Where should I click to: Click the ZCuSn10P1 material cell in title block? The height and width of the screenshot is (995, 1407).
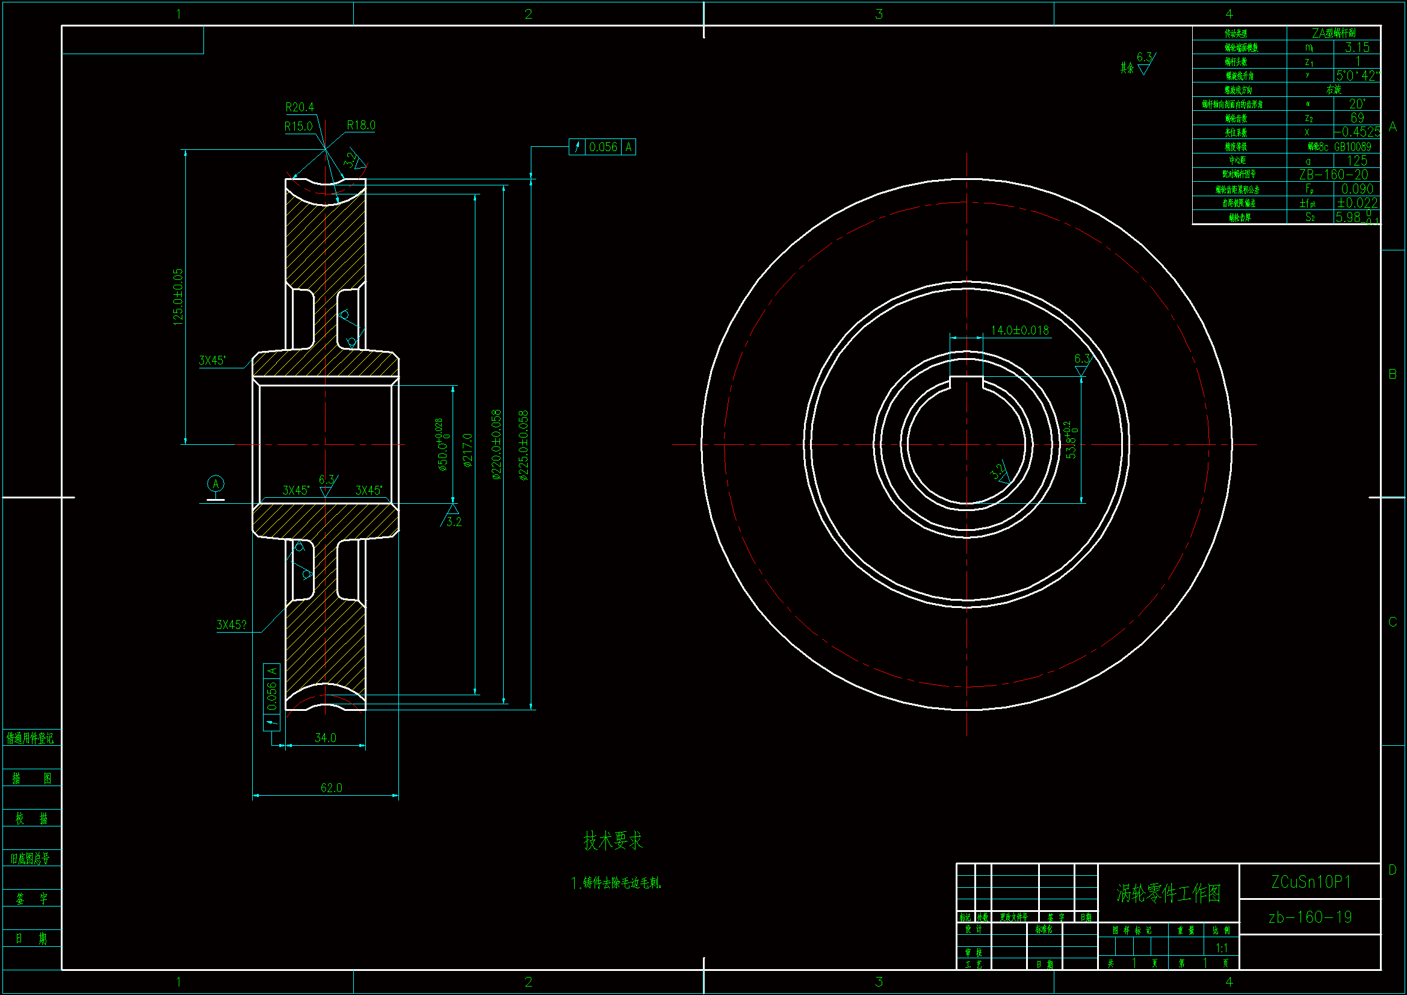pyautogui.click(x=1311, y=882)
